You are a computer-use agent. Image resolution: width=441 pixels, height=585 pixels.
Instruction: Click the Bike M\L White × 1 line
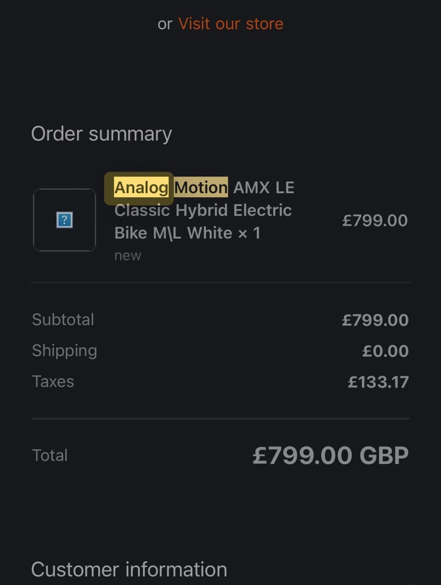[187, 233]
